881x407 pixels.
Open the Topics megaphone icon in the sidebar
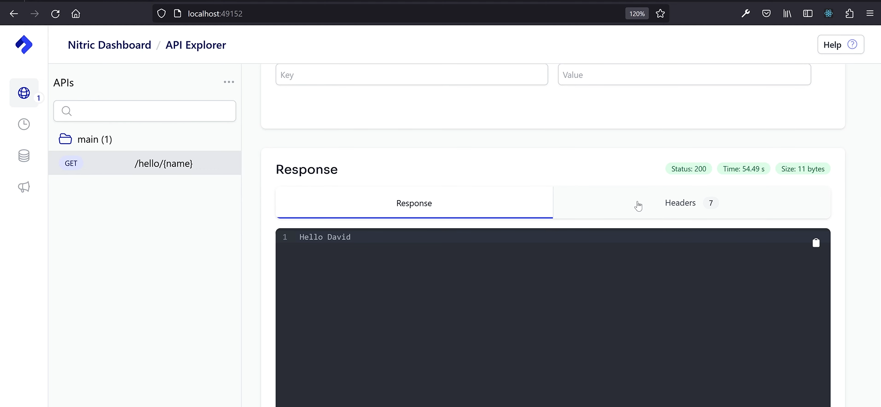pos(24,187)
